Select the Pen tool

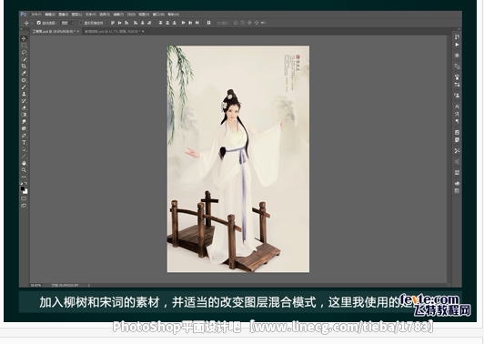pos(24,136)
